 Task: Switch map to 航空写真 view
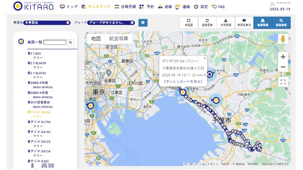(119, 39)
